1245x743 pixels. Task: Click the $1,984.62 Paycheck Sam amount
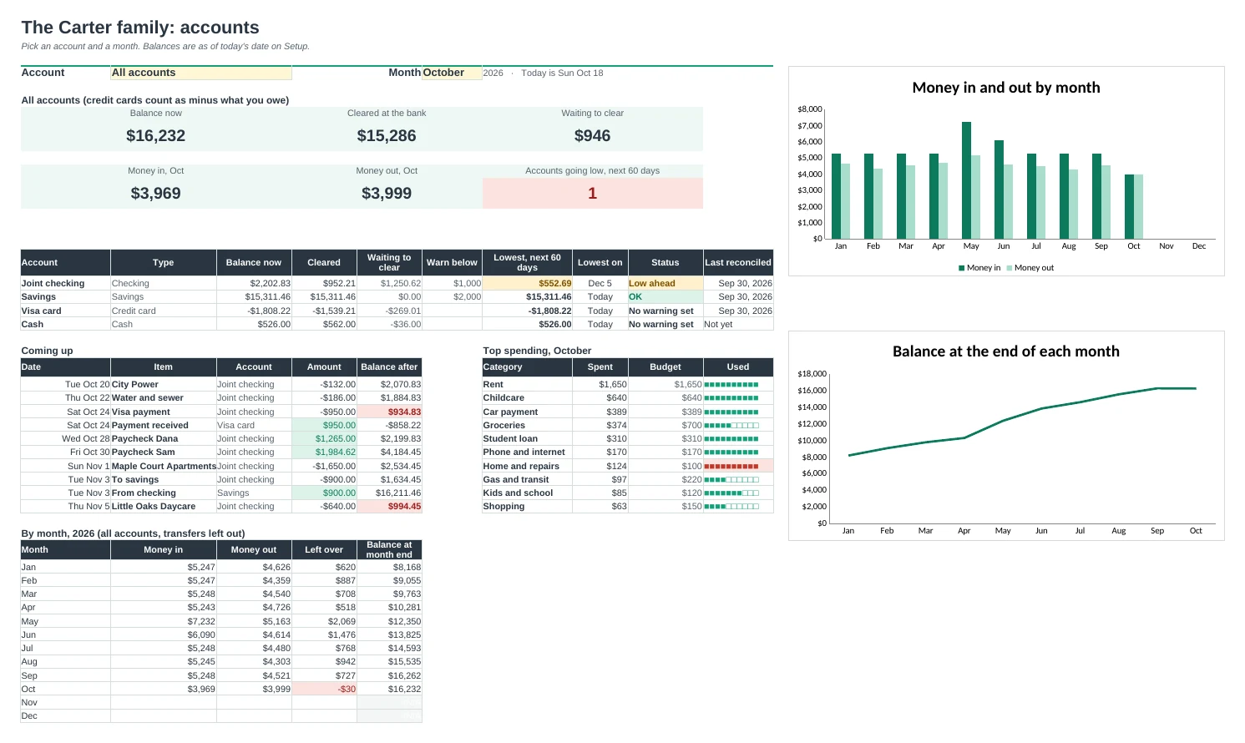(x=324, y=452)
